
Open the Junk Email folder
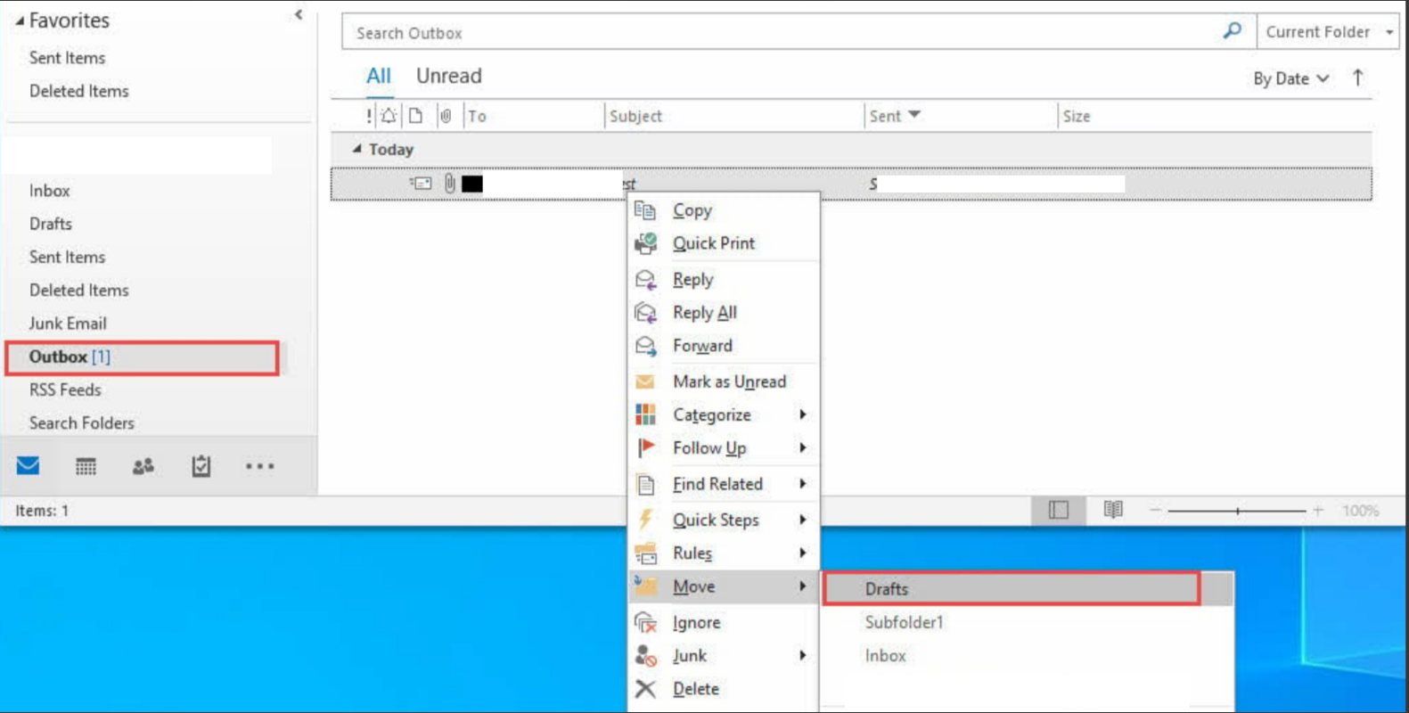tap(68, 324)
